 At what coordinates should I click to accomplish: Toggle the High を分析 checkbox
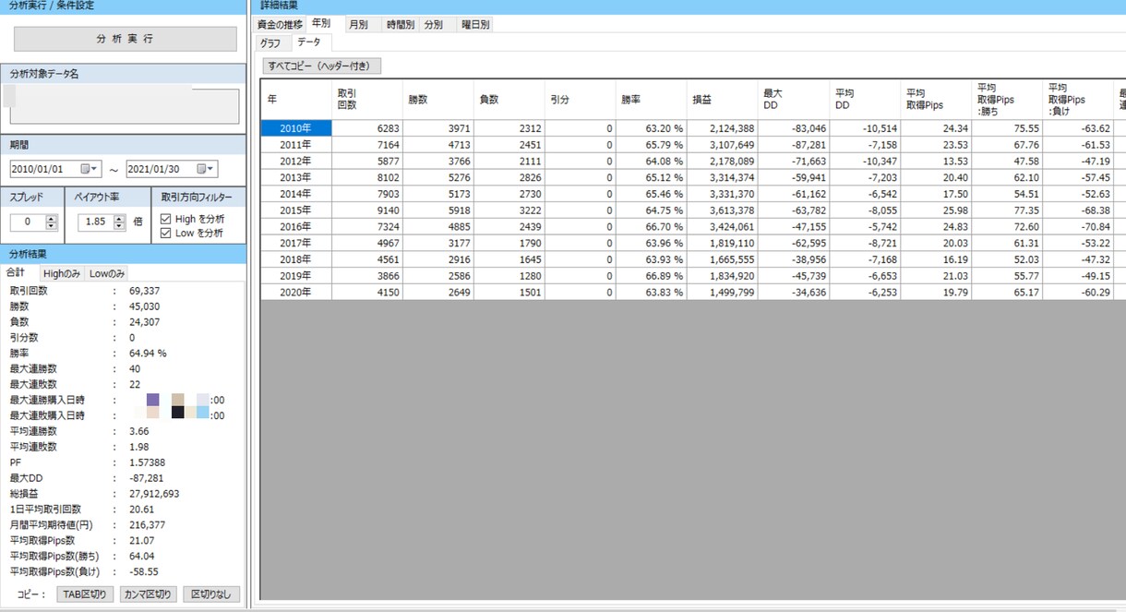[165, 219]
